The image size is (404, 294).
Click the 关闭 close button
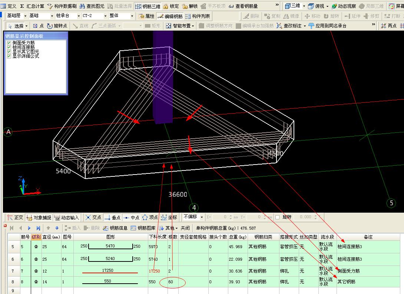pos(185,228)
